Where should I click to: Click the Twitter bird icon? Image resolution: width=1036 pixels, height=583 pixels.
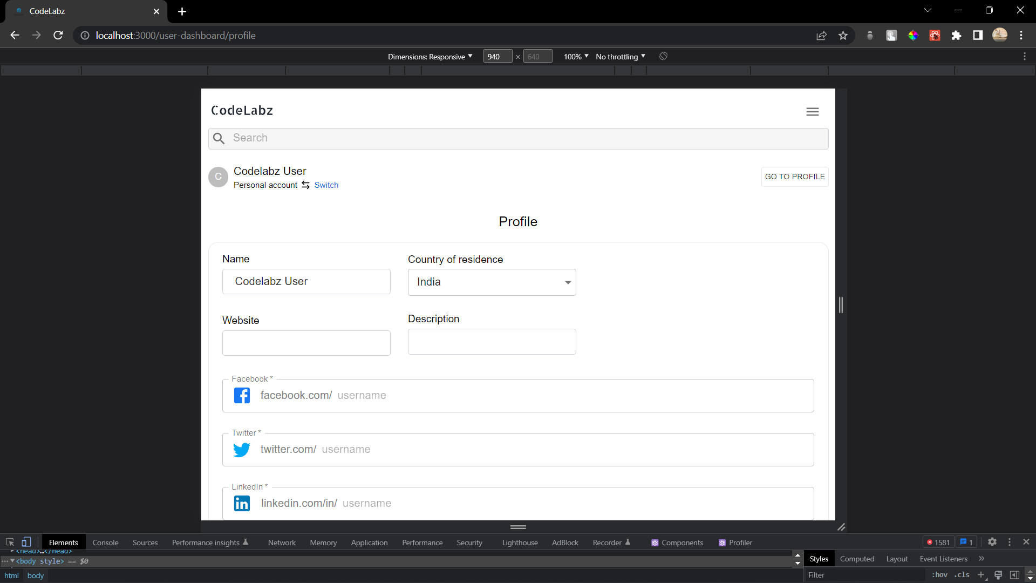(x=242, y=449)
